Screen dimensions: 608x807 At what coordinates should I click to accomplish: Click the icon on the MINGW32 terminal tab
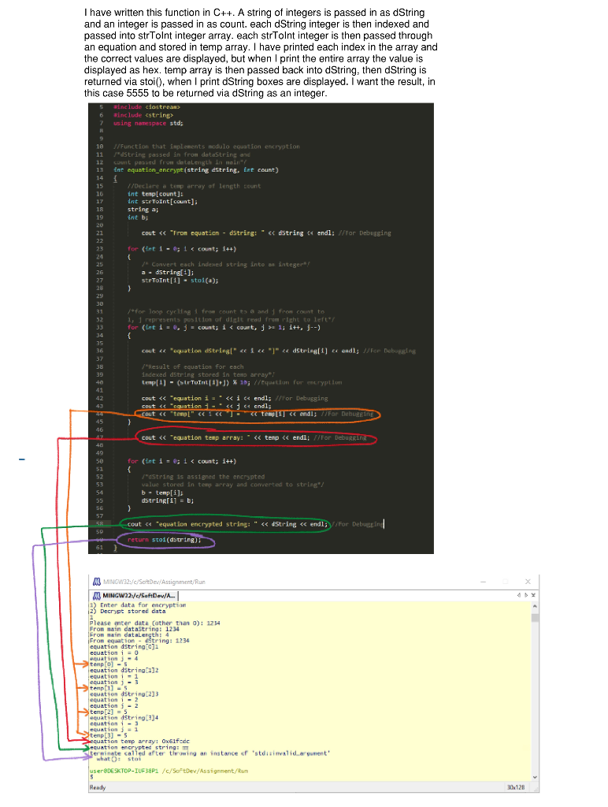click(x=97, y=596)
